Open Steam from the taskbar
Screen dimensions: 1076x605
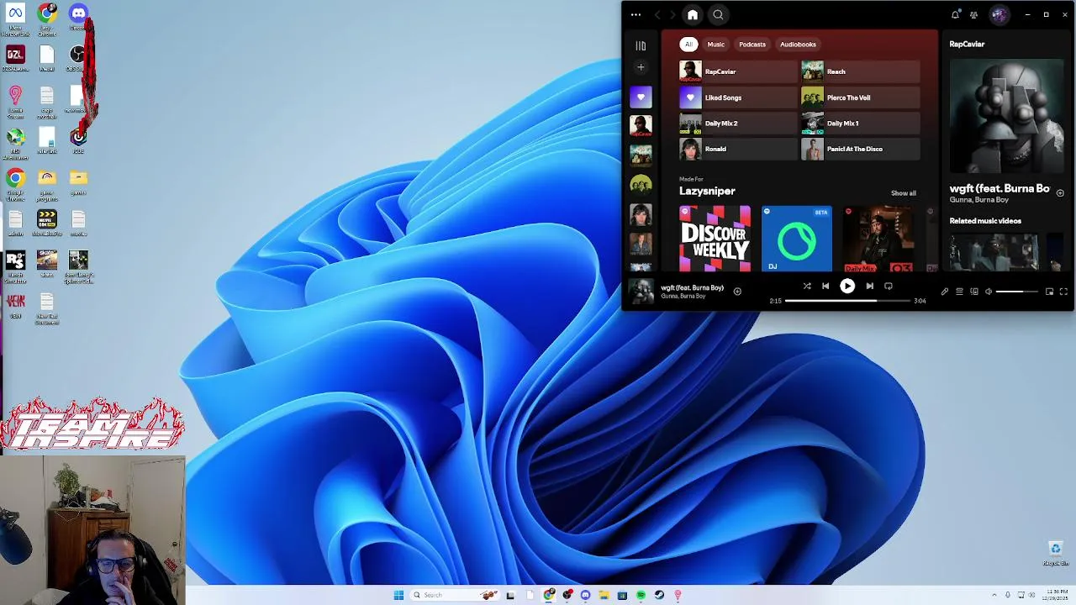(x=659, y=595)
